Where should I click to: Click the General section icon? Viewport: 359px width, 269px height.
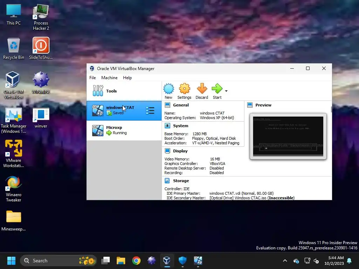click(167, 105)
